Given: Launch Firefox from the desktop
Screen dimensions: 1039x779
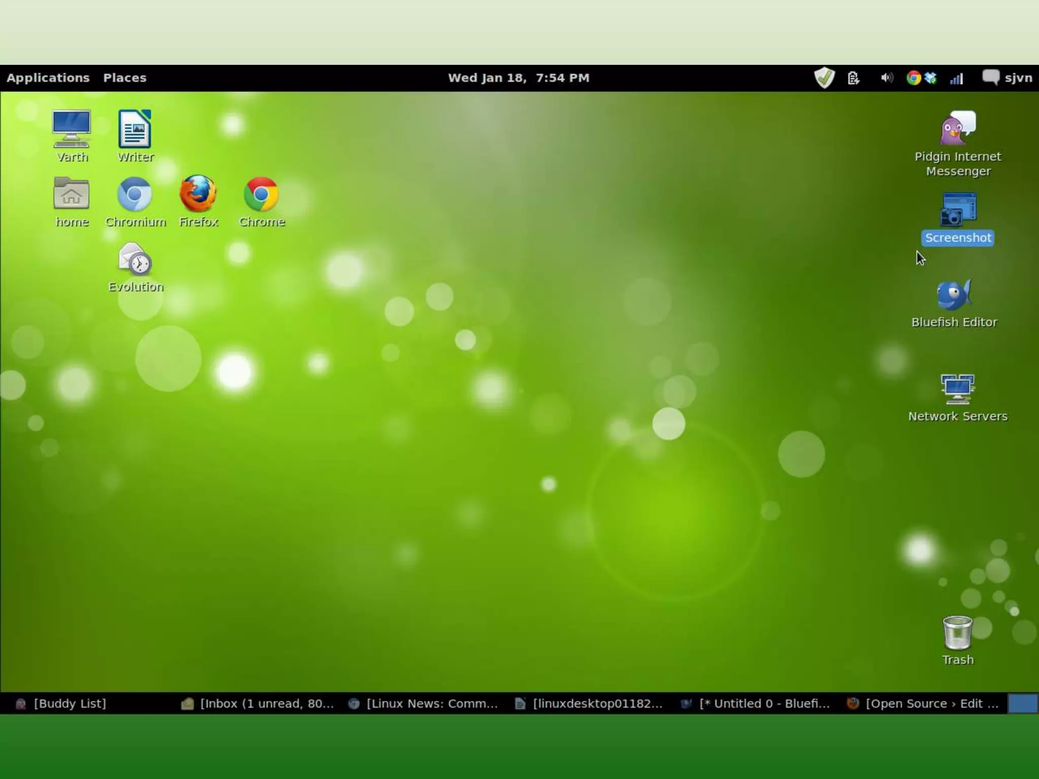Looking at the screenshot, I should (198, 194).
